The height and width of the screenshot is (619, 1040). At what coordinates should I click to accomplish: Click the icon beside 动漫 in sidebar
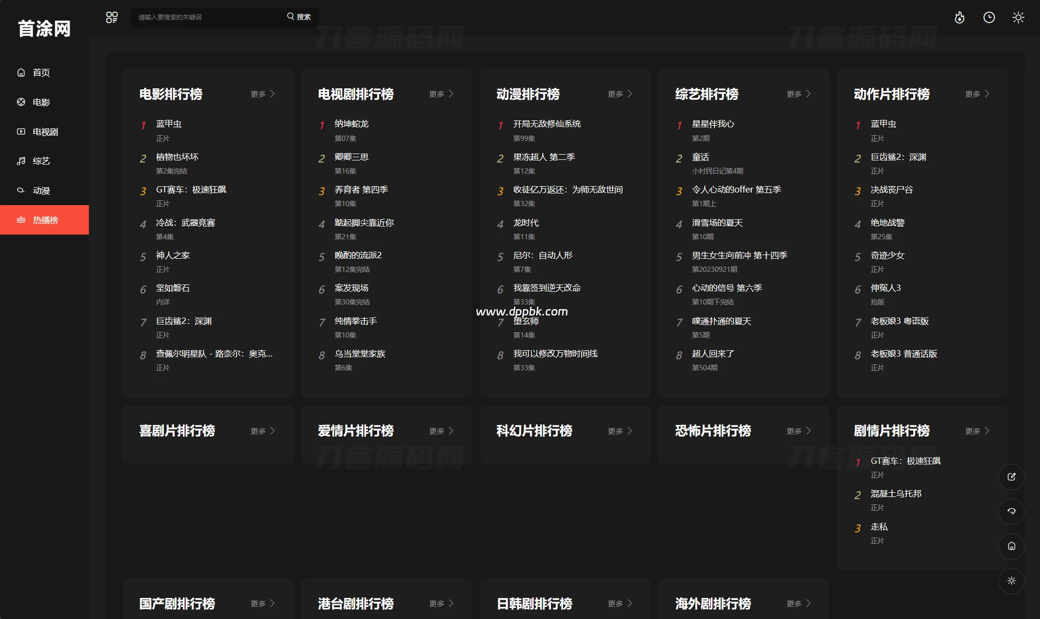point(21,190)
